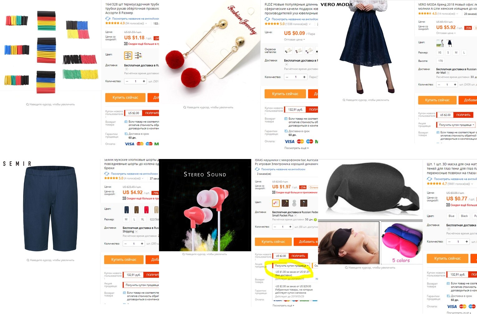Decrease quantity in red pom-pom earrings listing
477x318 pixels.
pyautogui.click(x=287, y=77)
